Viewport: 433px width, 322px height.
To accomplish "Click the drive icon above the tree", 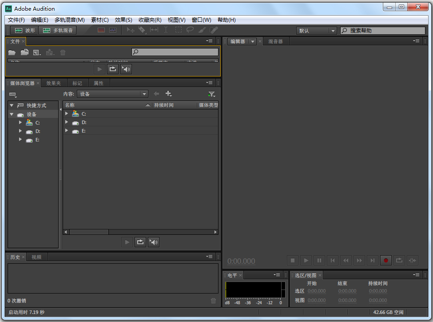I will coord(13,95).
